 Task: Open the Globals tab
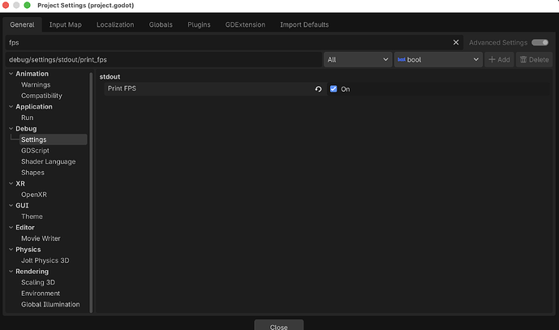click(x=161, y=24)
